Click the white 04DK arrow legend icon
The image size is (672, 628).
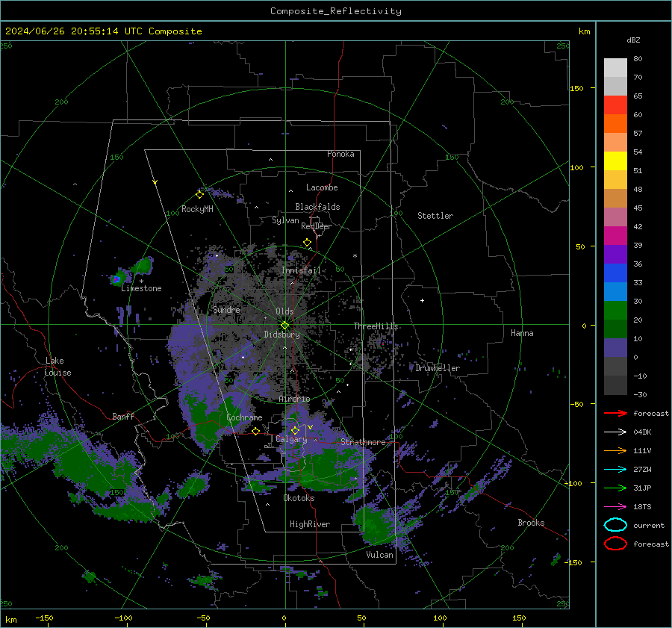(x=615, y=432)
